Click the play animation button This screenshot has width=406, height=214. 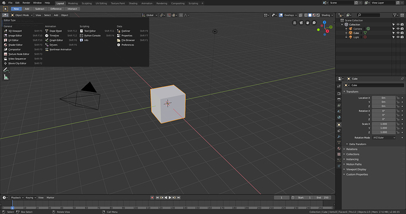tap(170, 198)
